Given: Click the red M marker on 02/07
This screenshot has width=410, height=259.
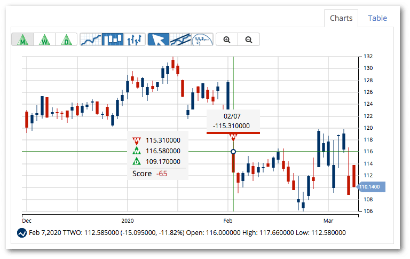Looking at the screenshot, I should [233, 137].
